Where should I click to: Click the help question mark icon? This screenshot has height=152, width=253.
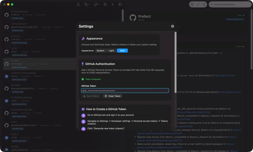tap(106, 4)
